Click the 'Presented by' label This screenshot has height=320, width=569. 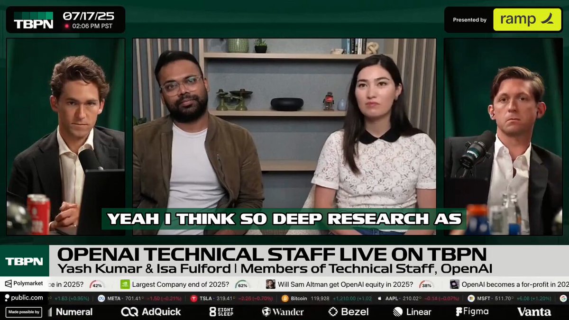[469, 20]
